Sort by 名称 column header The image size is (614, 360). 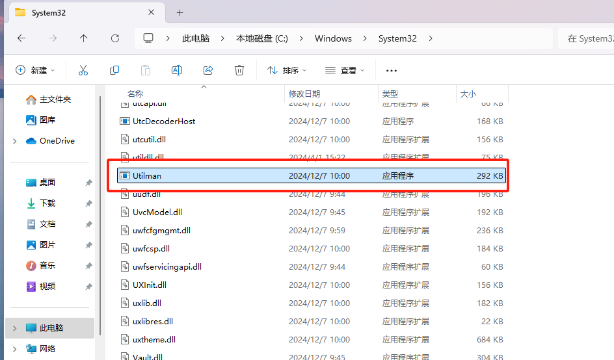click(135, 94)
